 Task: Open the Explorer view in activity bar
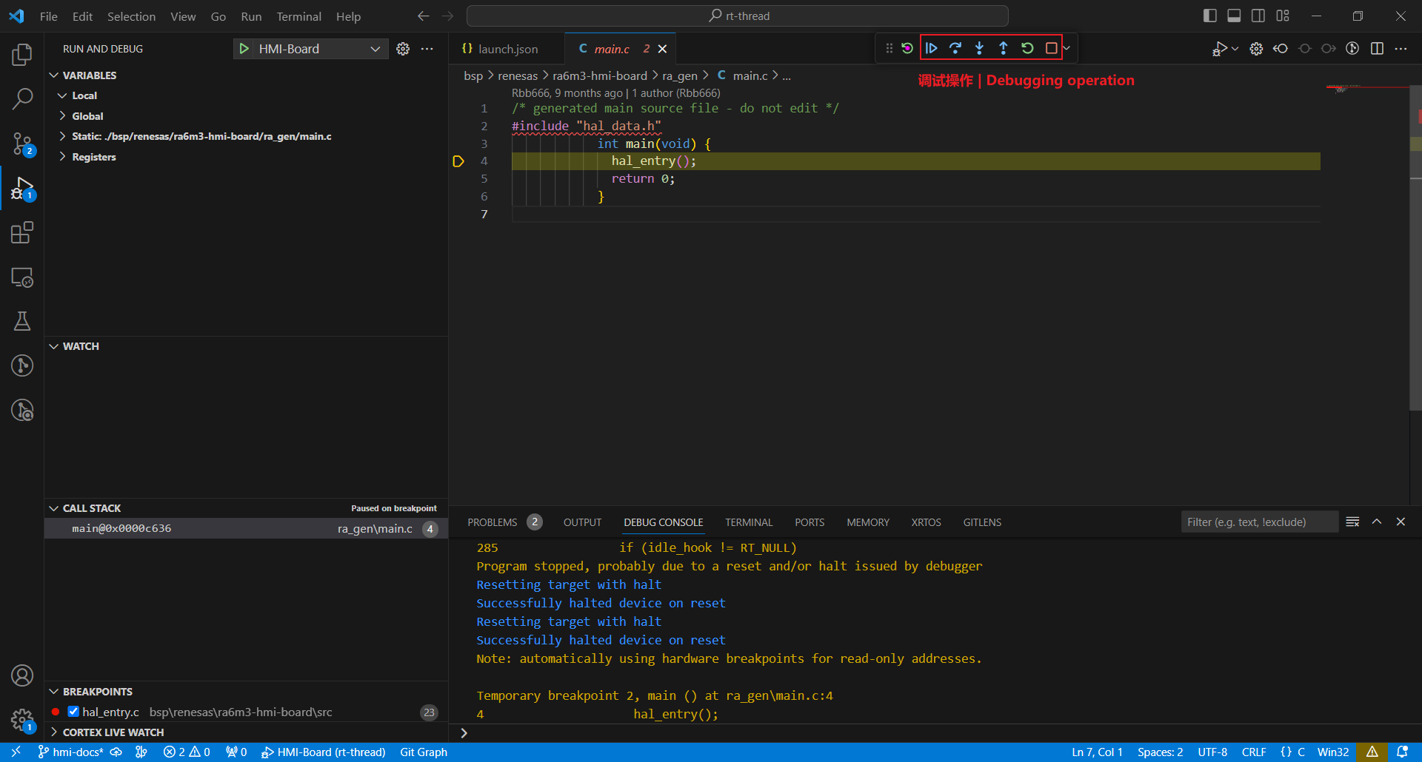click(x=22, y=54)
